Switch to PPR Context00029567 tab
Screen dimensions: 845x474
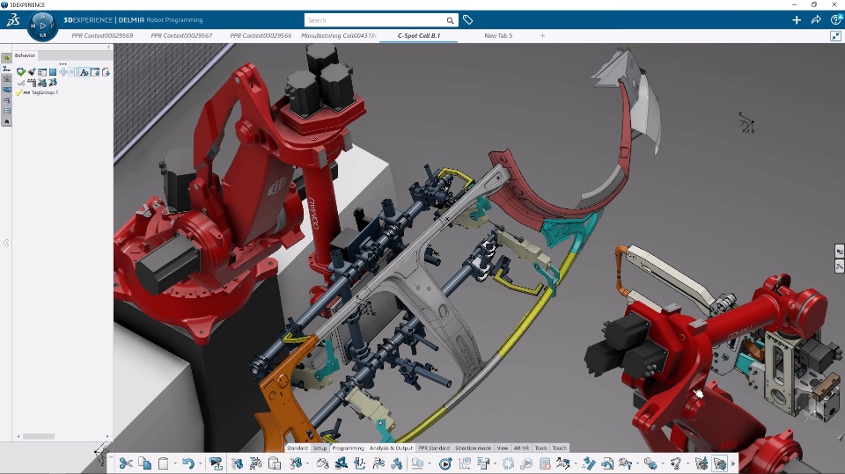(x=181, y=35)
